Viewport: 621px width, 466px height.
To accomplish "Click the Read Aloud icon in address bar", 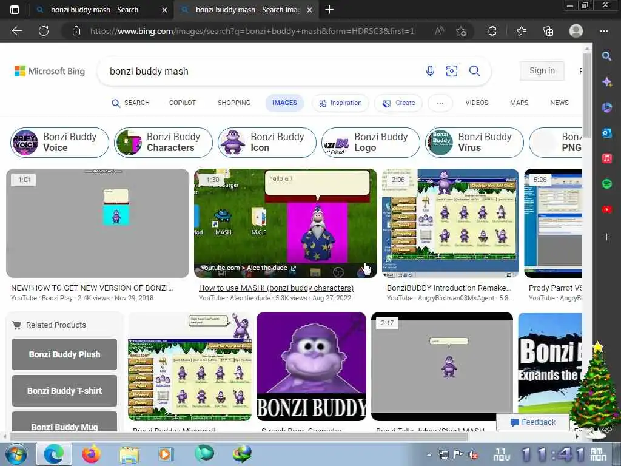I will tap(439, 31).
